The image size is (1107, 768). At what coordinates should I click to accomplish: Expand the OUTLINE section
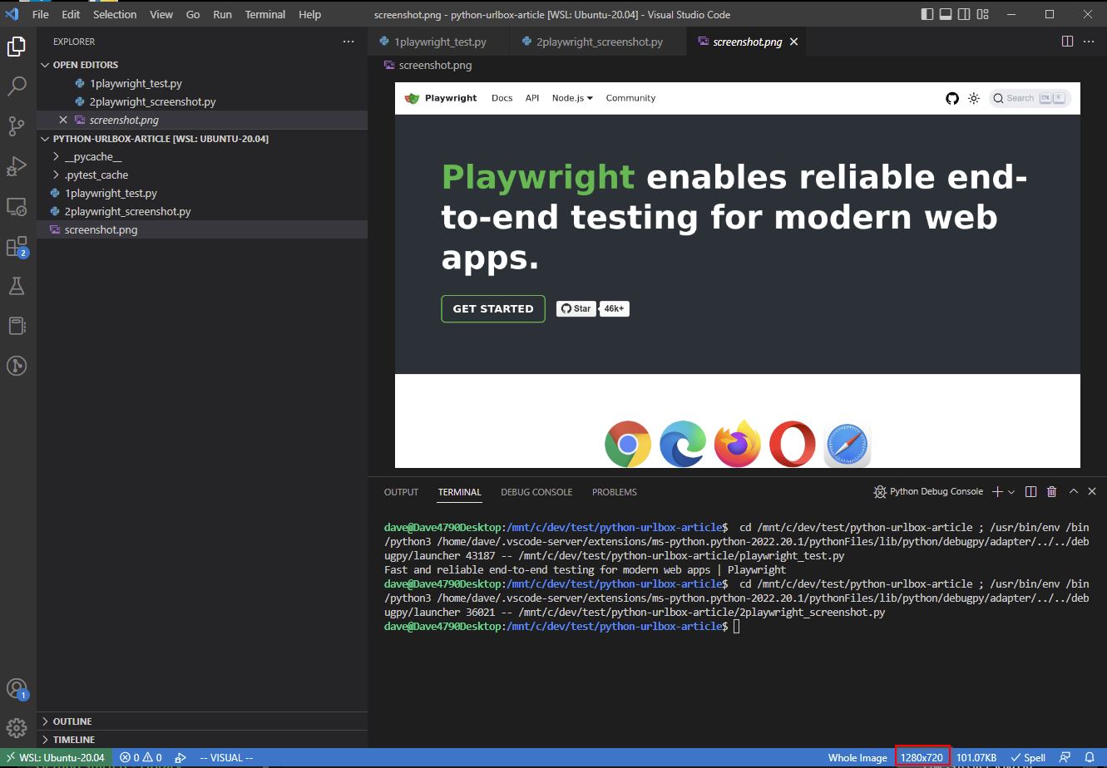point(72,721)
